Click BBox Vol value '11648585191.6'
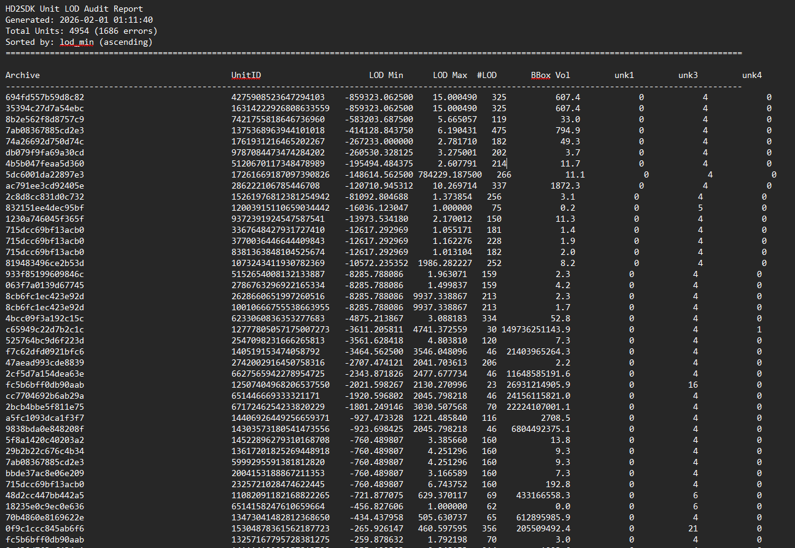Screen dimensions: 795x548 click(x=538, y=374)
